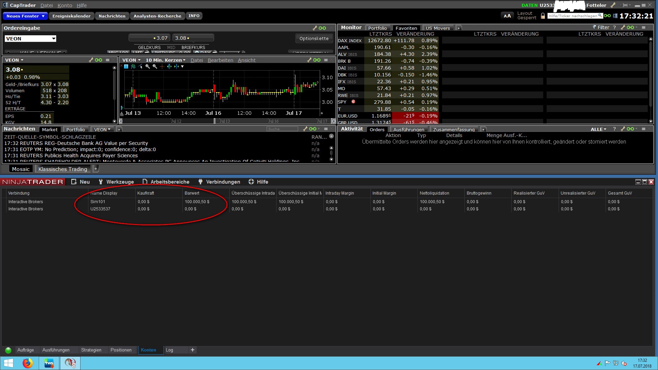
Task: Open Monitor panel wrench settings icon
Action: coord(623,27)
